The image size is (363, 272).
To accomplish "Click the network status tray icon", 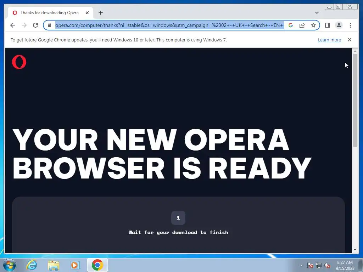I will click(319, 265).
